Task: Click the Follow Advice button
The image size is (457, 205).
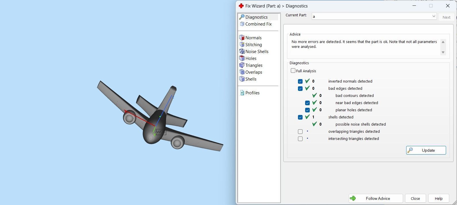Action: click(x=376, y=198)
